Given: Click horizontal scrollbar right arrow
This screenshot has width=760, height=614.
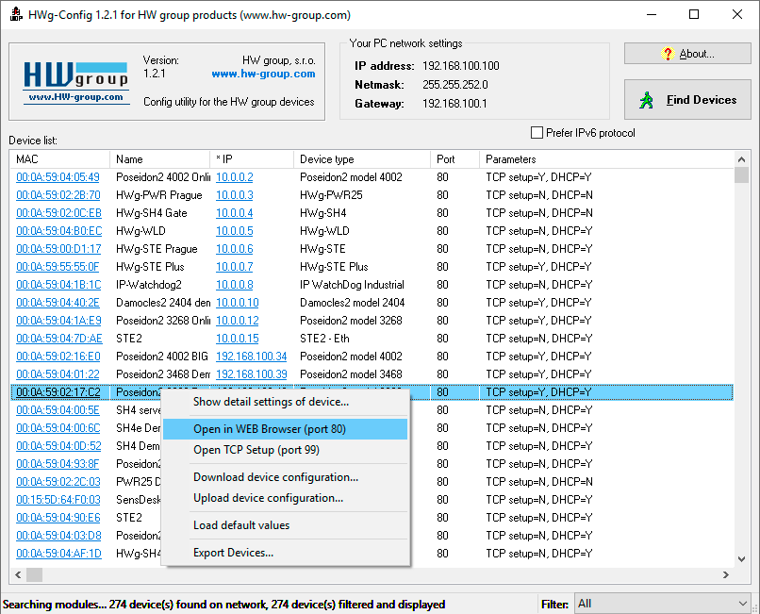Looking at the screenshot, I should (726, 574).
